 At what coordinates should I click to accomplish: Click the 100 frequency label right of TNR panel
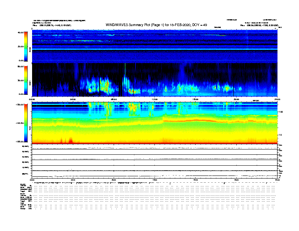pos(281,112)
